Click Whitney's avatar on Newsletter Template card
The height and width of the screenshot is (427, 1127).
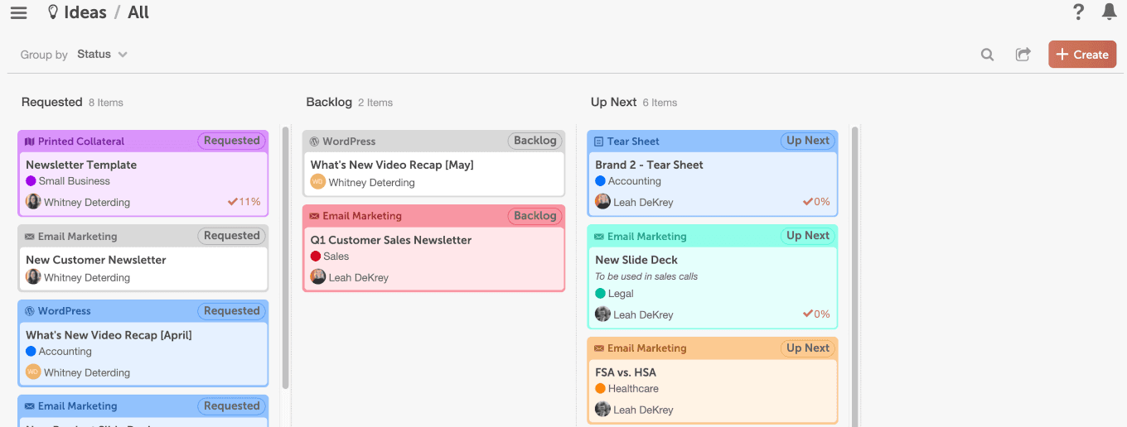point(33,201)
